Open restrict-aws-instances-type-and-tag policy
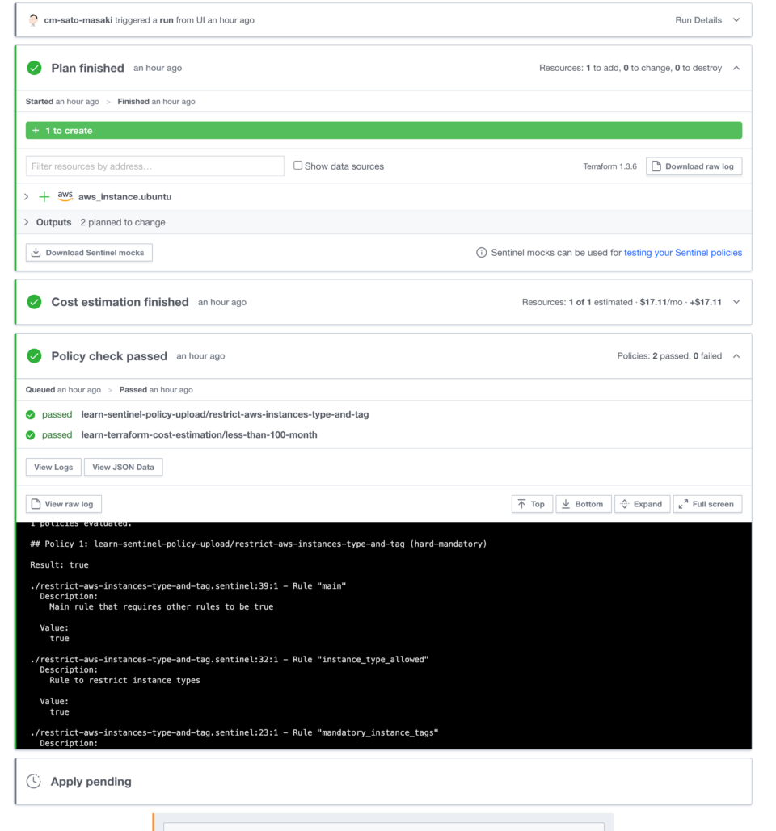Screen dimensions: 776x831 click(x=225, y=414)
